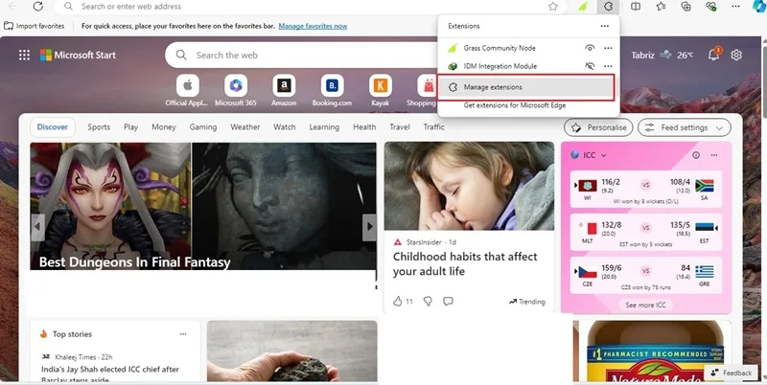Open notifications bell icon
767x385 pixels.
pyautogui.click(x=714, y=55)
